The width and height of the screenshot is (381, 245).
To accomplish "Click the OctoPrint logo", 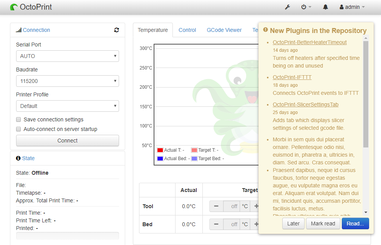I will pyautogui.click(x=31, y=7).
